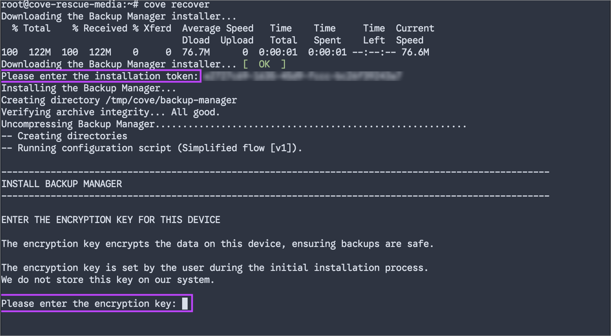This screenshot has width=611, height=336.
Task: Click the "We do not store this key" line
Action: pos(108,280)
